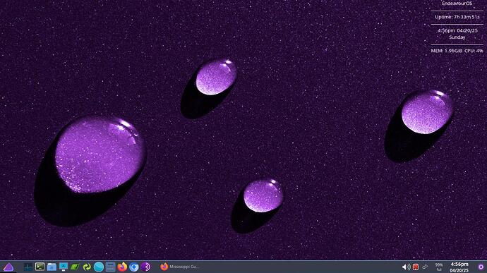The height and width of the screenshot is (273, 487).
Task: Open the blue folder file manager
Action: tap(52, 267)
